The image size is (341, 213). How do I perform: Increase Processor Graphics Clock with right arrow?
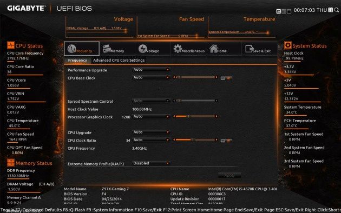click(216, 116)
